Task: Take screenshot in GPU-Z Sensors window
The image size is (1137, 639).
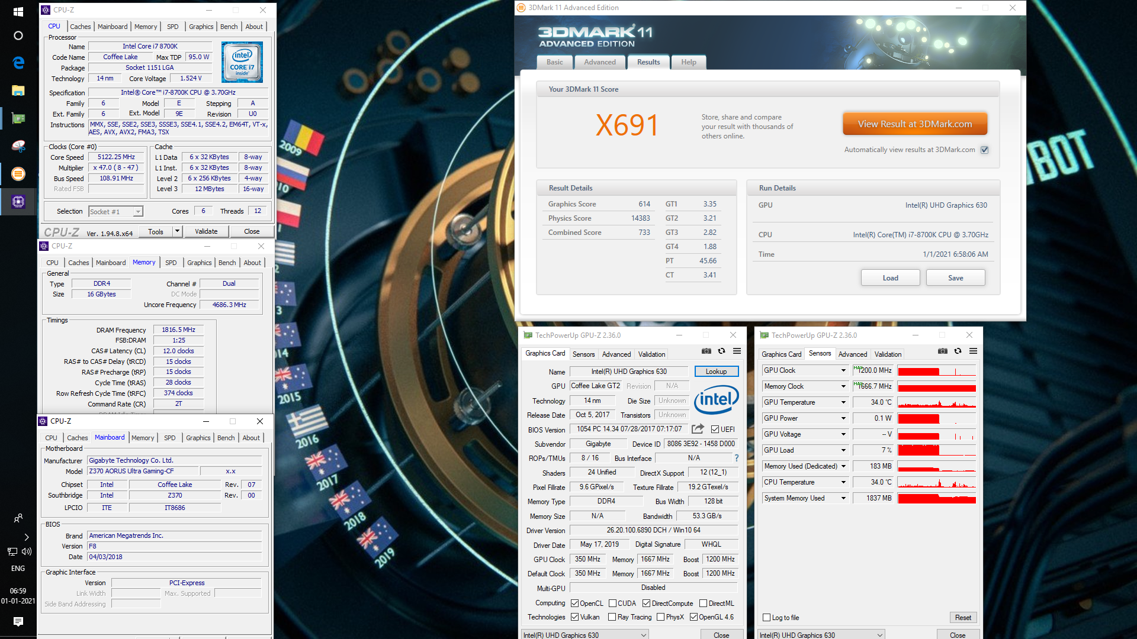Action: pos(942,351)
